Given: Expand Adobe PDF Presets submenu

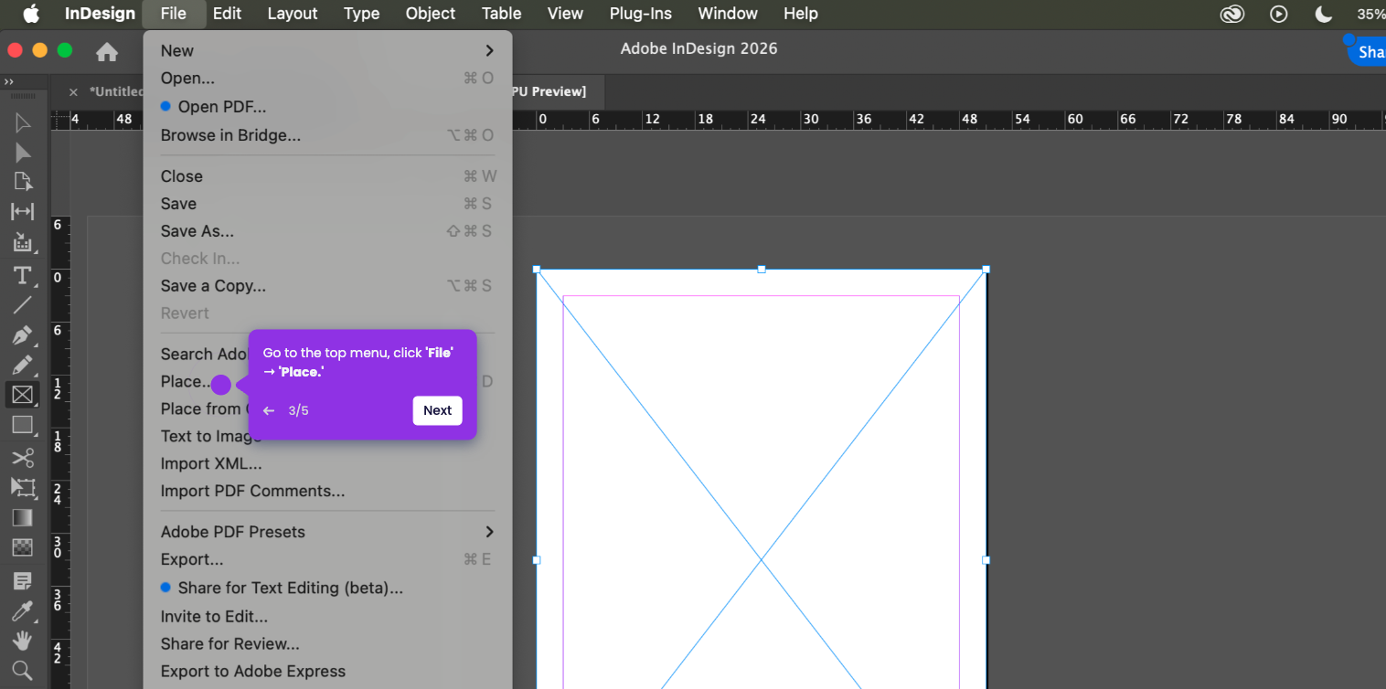Looking at the screenshot, I should point(327,532).
